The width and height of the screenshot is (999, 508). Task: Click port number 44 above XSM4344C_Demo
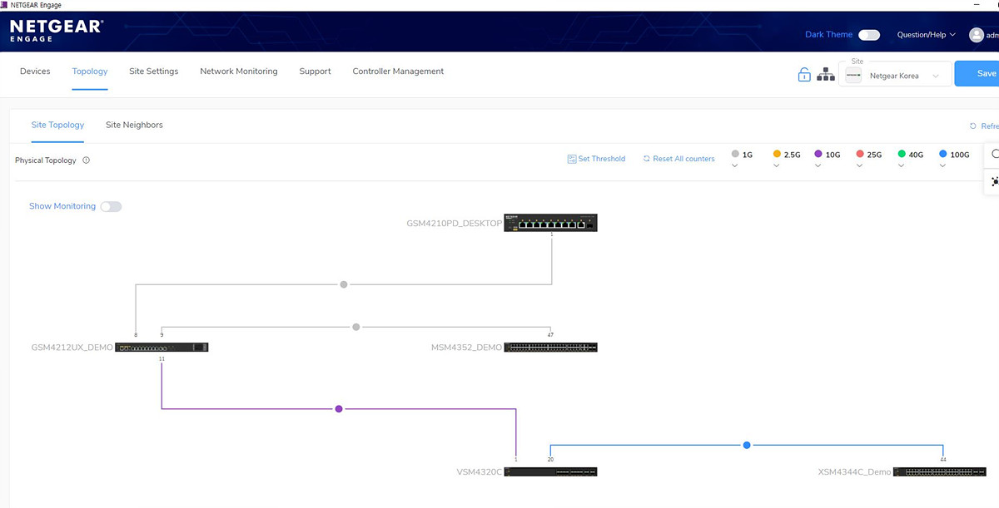[943, 459]
